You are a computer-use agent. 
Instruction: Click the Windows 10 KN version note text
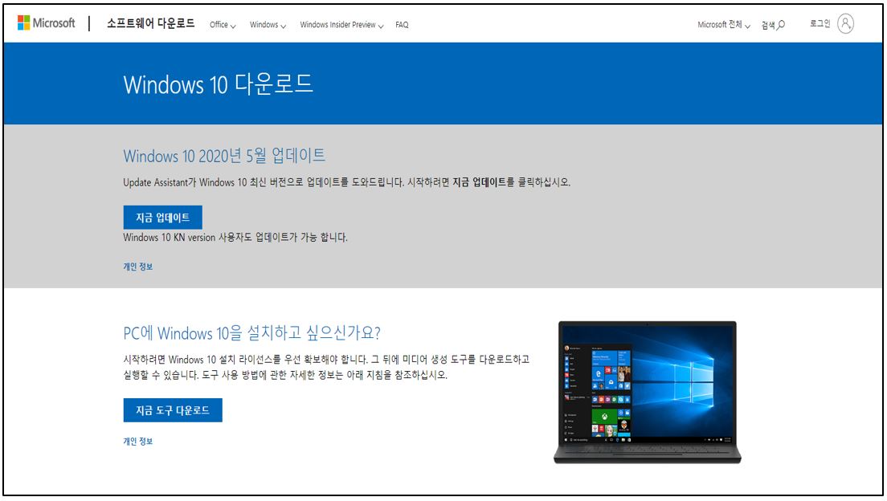235,238
